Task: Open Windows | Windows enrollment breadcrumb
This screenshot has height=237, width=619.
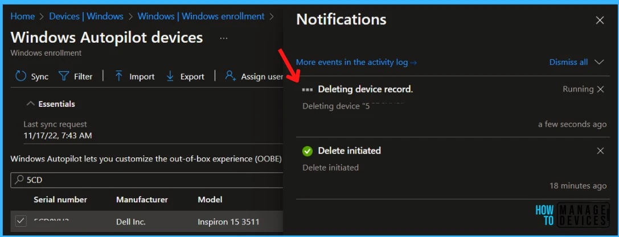Action: pyautogui.click(x=201, y=16)
